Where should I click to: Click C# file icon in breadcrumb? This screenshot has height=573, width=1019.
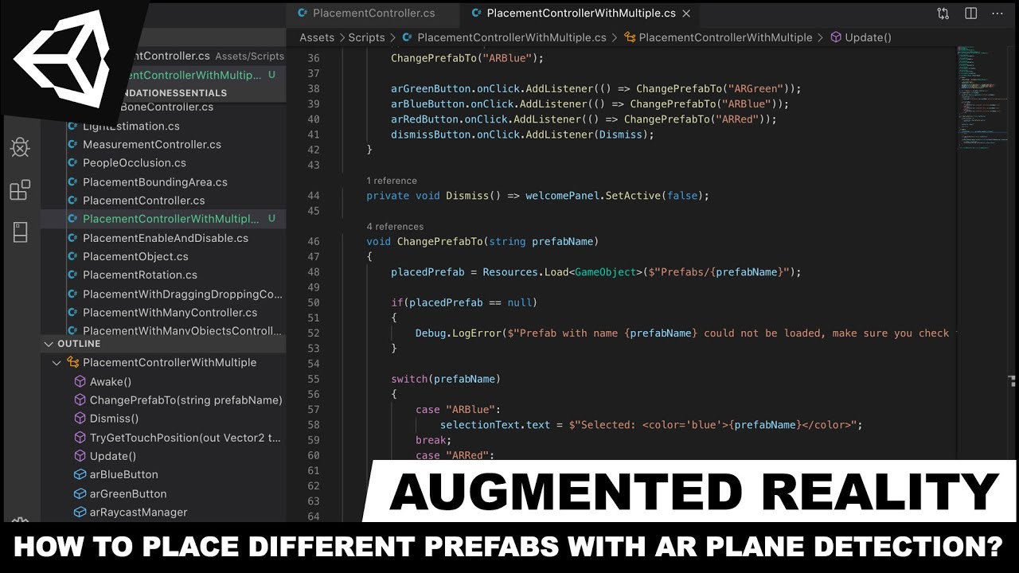click(x=407, y=37)
